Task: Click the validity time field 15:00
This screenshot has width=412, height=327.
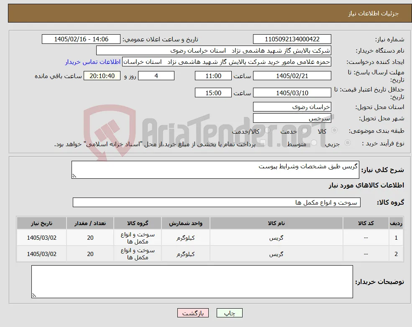Action: coord(213,93)
